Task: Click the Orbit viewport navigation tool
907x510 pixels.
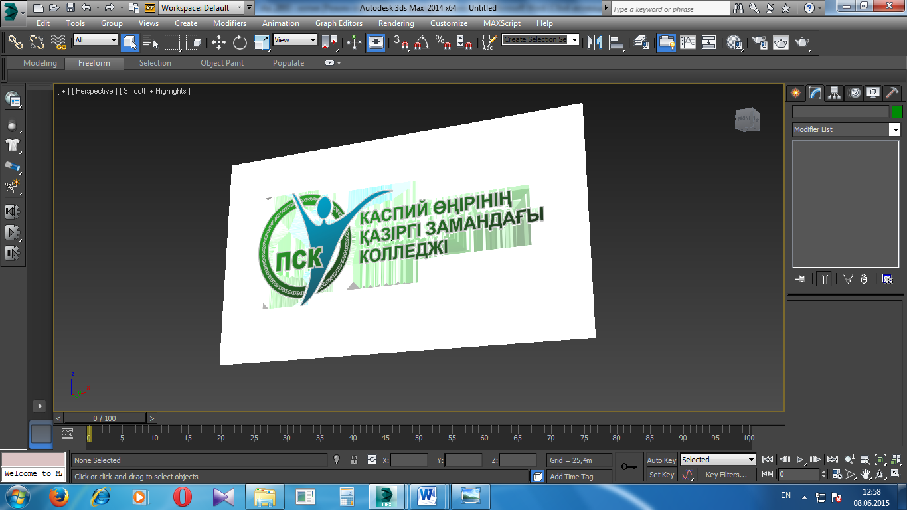Action: [x=880, y=475]
